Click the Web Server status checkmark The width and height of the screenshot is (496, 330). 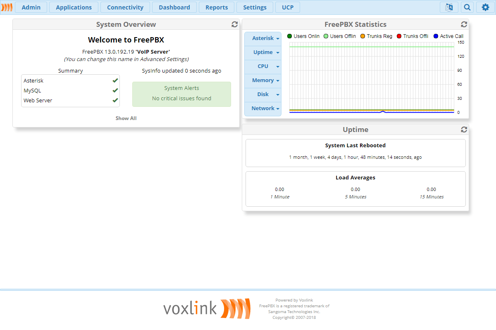click(115, 100)
